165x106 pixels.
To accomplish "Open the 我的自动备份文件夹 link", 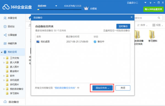I will [65, 88].
